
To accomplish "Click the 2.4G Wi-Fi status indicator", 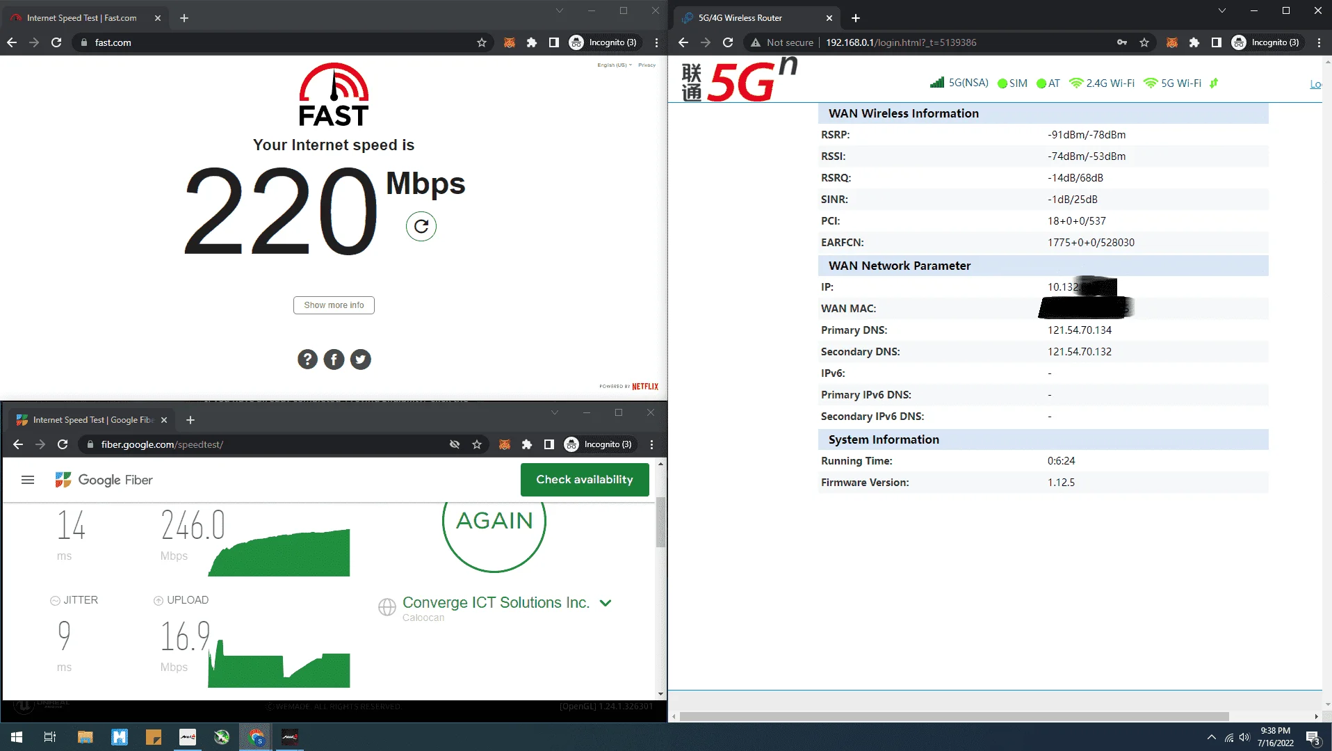I will [x=1102, y=83].
